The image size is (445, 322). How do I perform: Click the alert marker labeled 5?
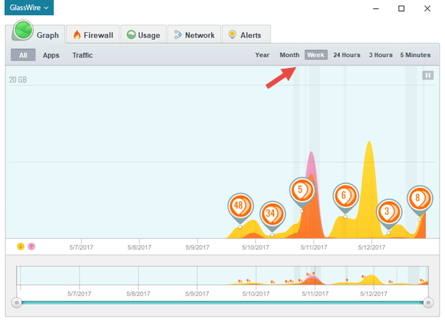[302, 191]
